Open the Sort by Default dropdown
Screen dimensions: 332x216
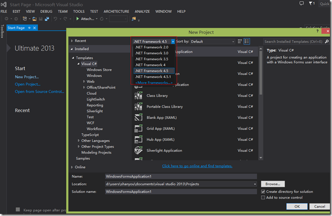tap(213, 41)
